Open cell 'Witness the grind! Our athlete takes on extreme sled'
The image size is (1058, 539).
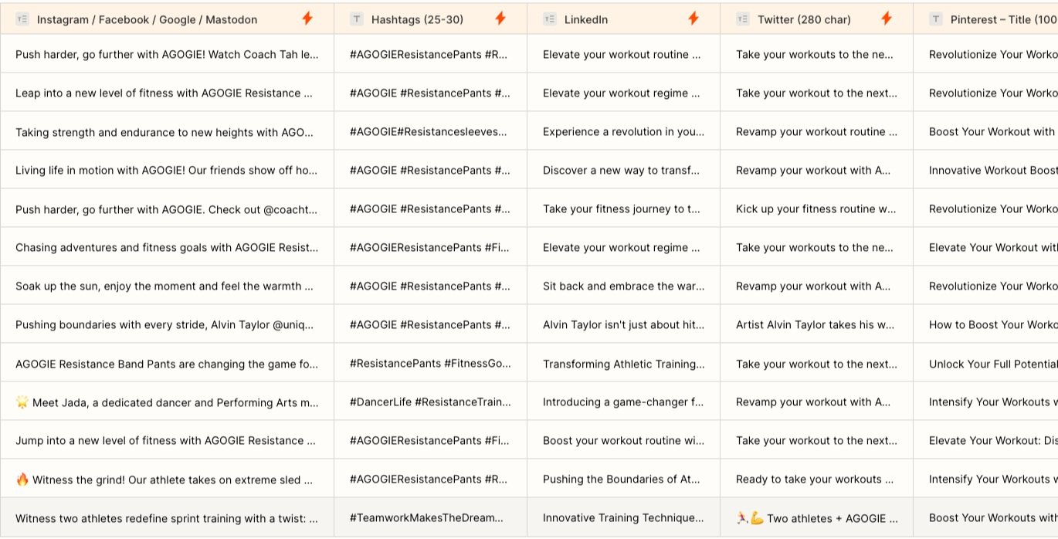[167, 479]
